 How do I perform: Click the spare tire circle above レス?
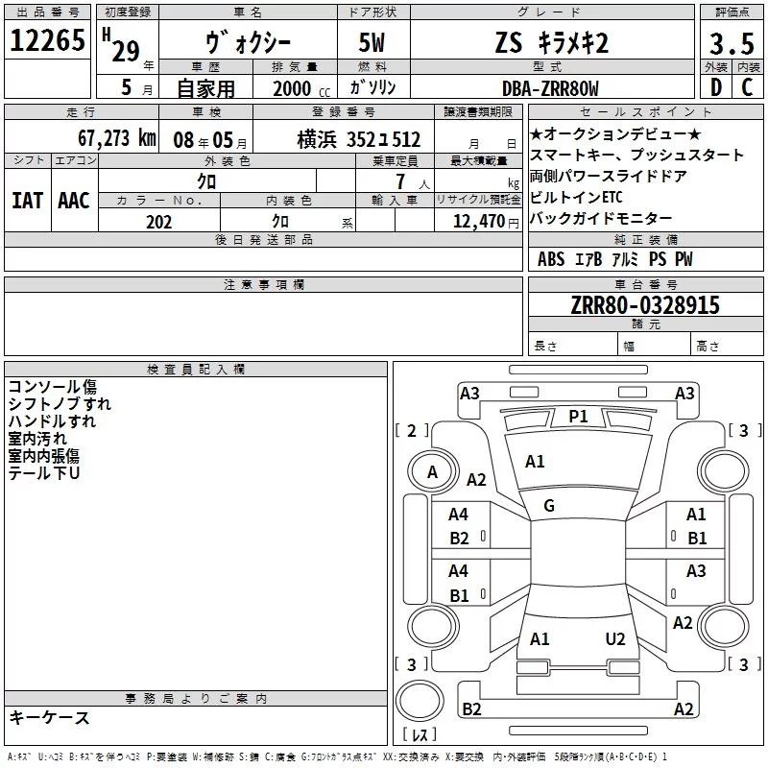(420, 700)
